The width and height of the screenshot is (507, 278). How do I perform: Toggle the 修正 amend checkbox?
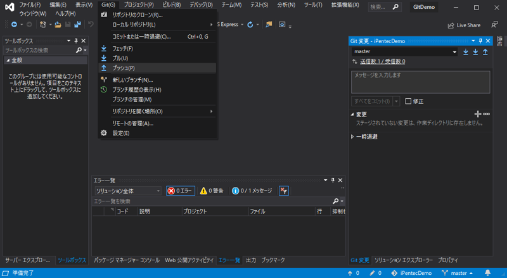click(408, 101)
